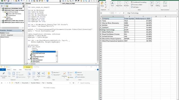Open Format as Table dropdown
179x100 pixels.
coord(137,5)
